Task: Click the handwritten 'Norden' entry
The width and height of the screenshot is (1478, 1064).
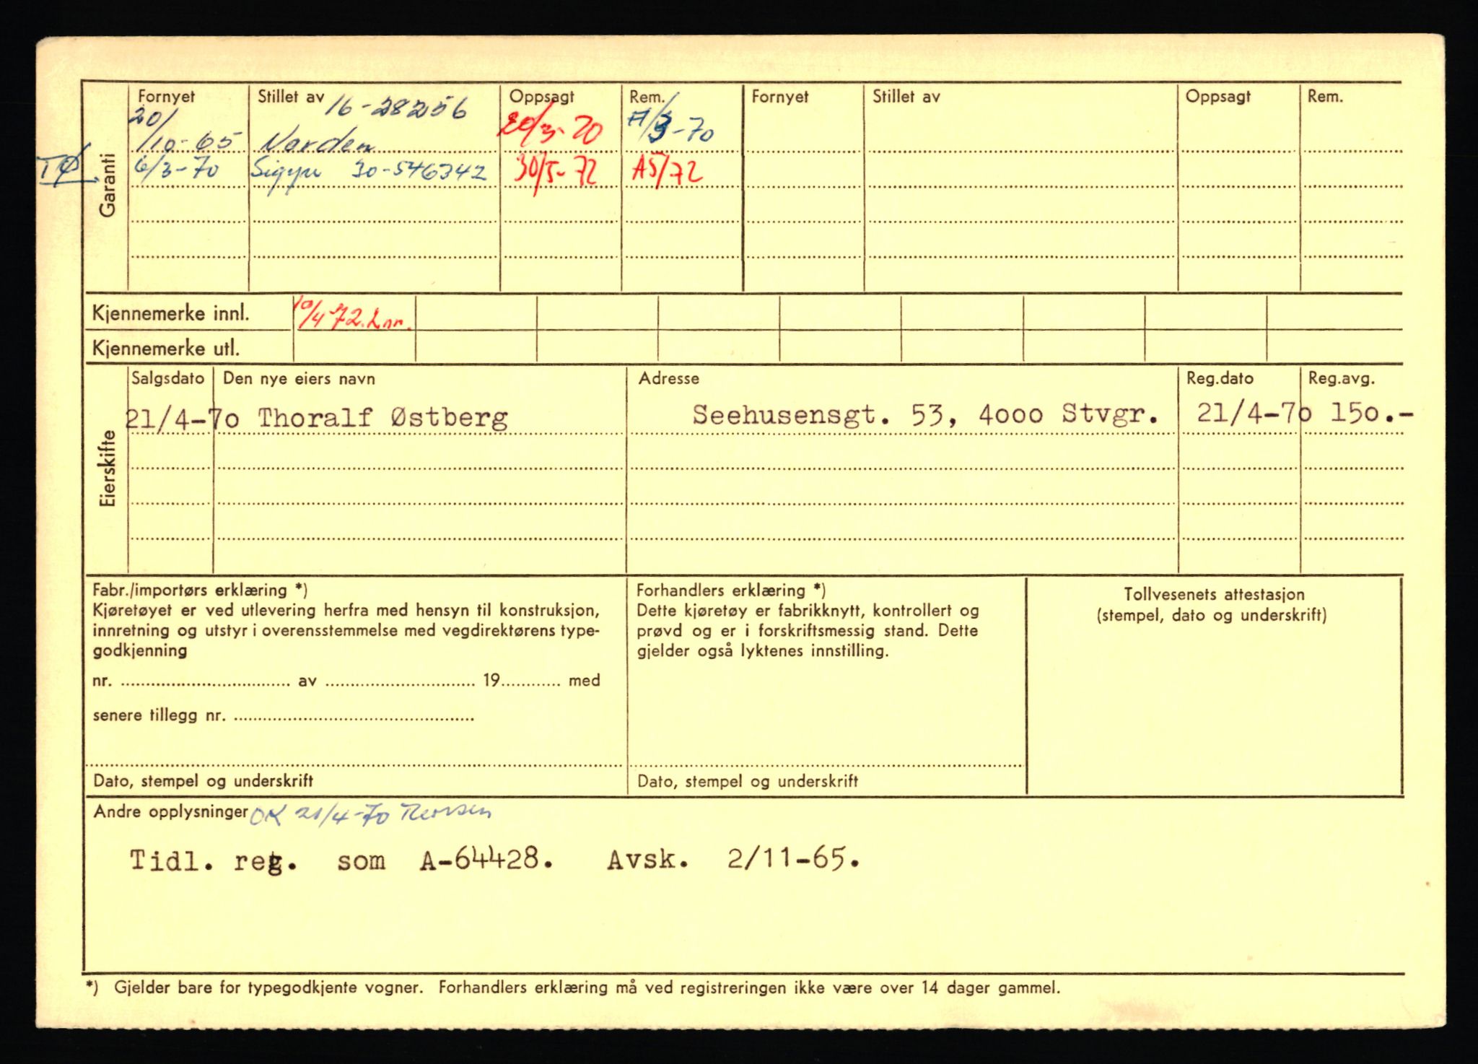Action: [x=317, y=143]
